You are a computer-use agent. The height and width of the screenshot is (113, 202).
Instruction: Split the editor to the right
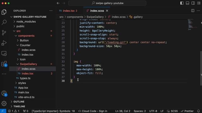point(193,11)
